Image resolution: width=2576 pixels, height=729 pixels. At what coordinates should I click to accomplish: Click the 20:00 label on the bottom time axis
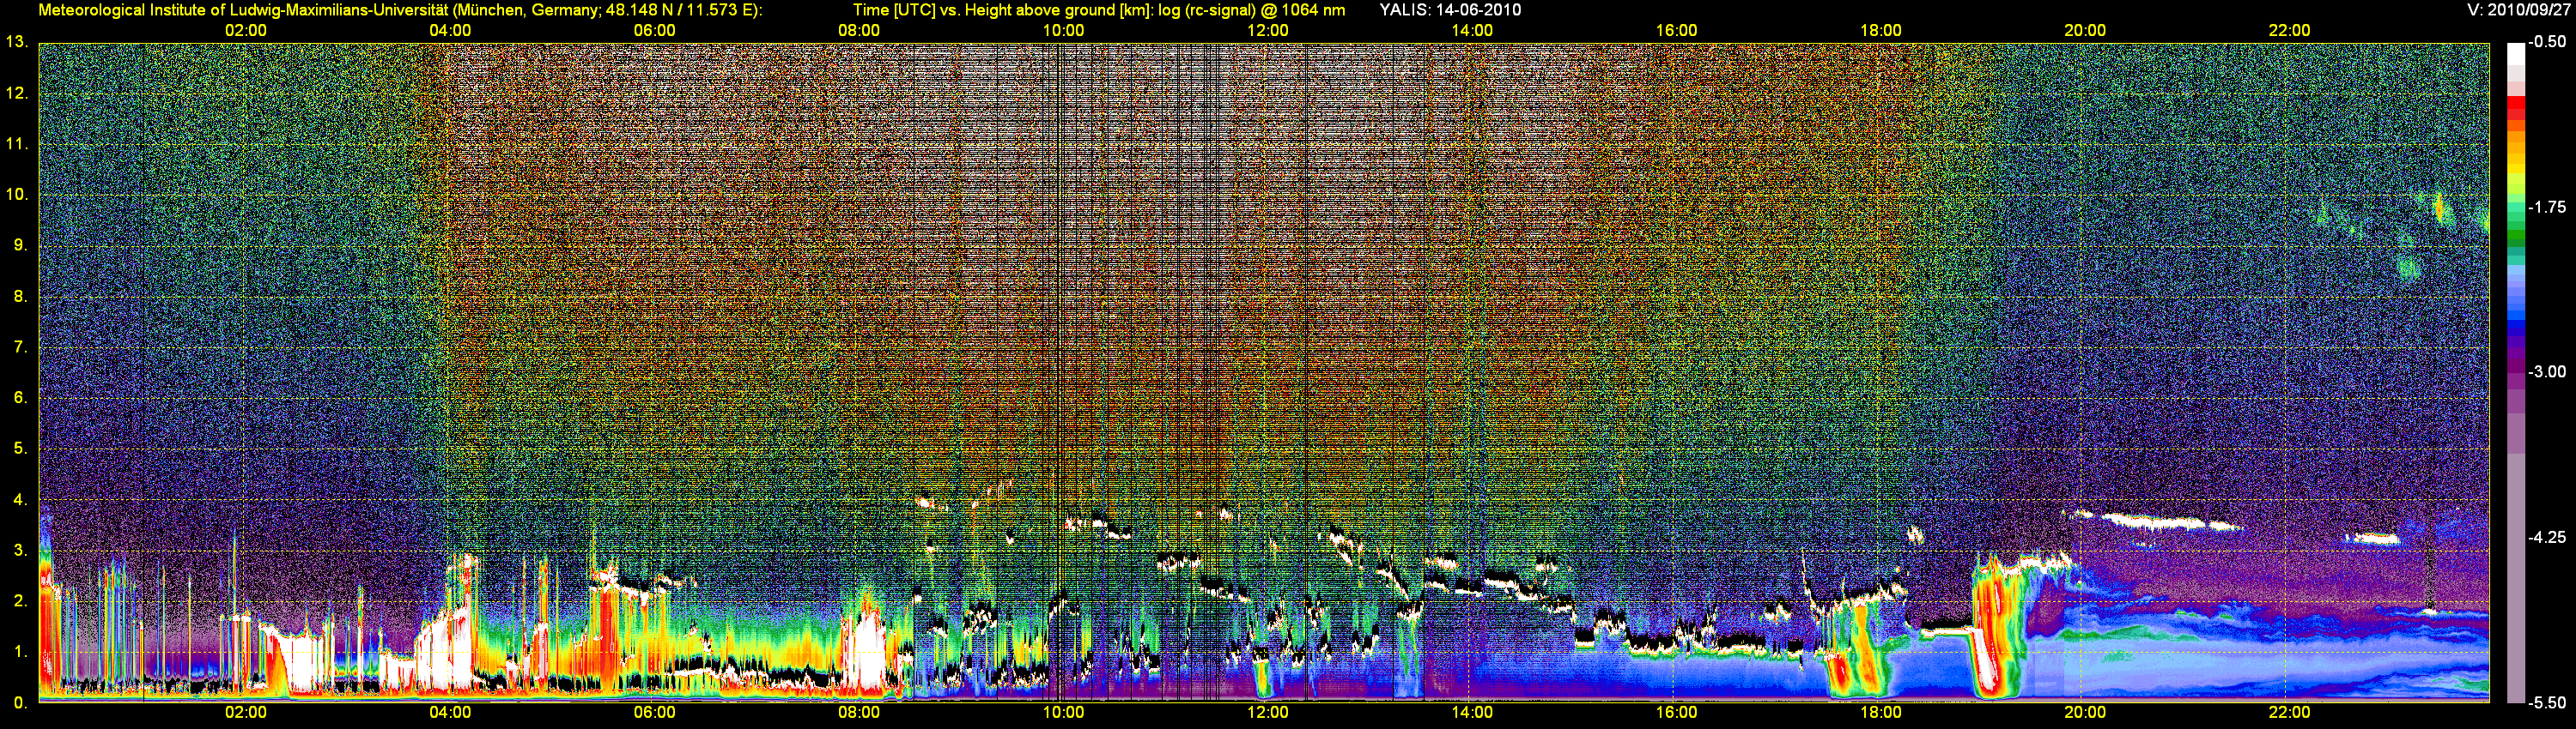pyautogui.click(x=2085, y=713)
